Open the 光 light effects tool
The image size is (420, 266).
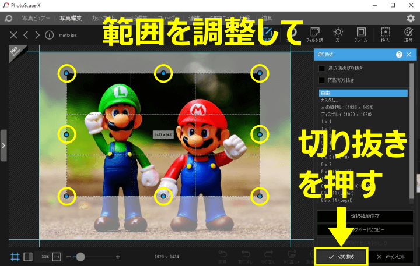click(x=338, y=34)
